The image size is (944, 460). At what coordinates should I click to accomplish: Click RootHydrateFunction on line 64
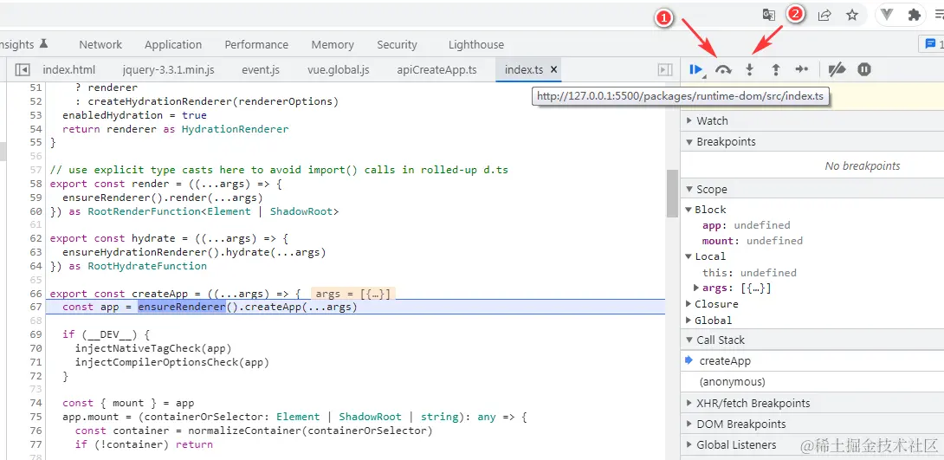pyautogui.click(x=147, y=266)
